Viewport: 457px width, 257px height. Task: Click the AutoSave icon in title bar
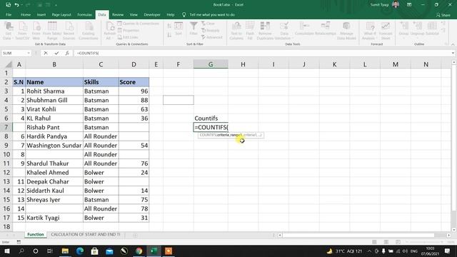pos(8,5)
